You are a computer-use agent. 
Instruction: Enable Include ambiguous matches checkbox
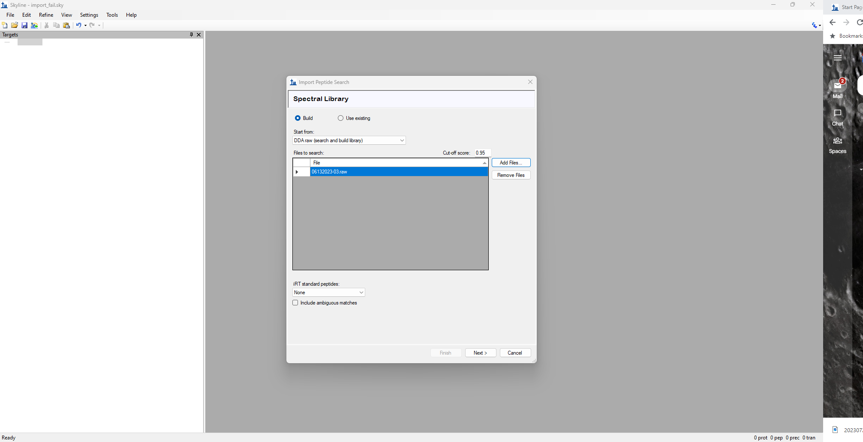point(295,303)
